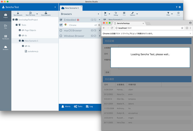Select the Harvey row dated 5/28/2004
Image resolution: width=193 pixels, height=131 pixels.
click(147, 90)
